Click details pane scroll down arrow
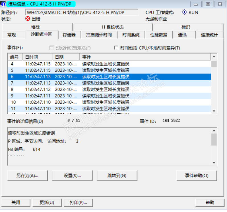227x212 pixels. [x=214, y=162]
